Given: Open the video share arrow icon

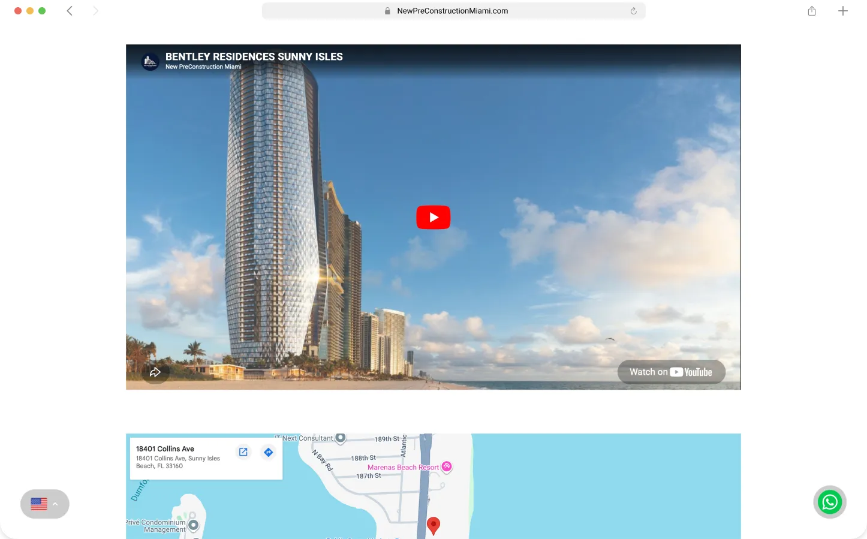Looking at the screenshot, I should tap(155, 372).
